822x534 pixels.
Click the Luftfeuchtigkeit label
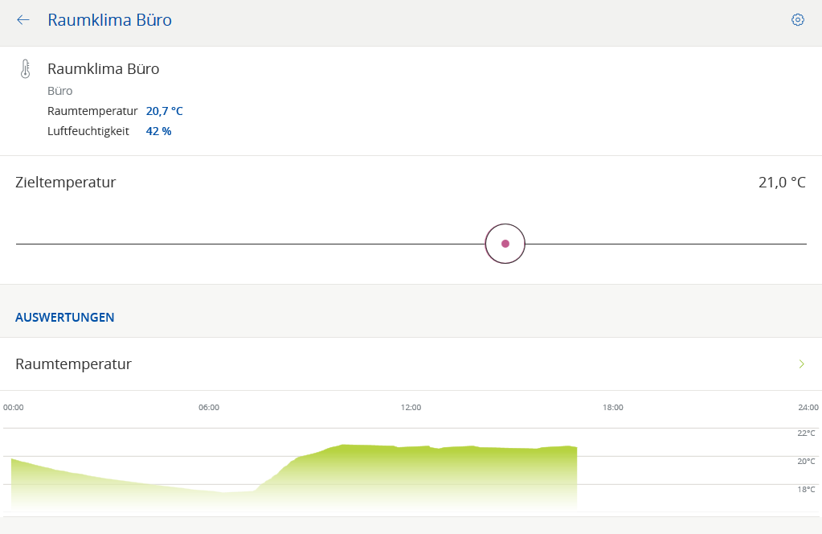pyautogui.click(x=88, y=130)
